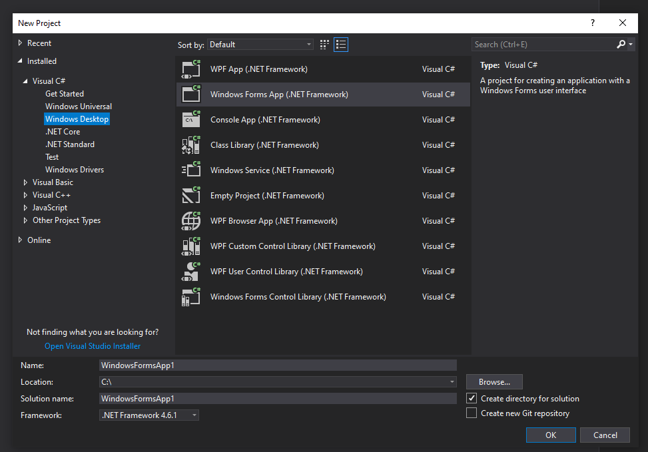The height and width of the screenshot is (452, 648).
Task: Click the OK button
Action: (551, 435)
